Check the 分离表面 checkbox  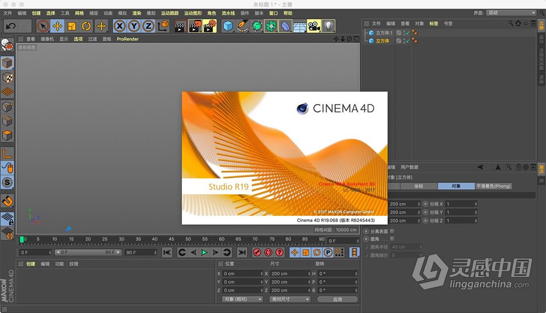(x=392, y=231)
